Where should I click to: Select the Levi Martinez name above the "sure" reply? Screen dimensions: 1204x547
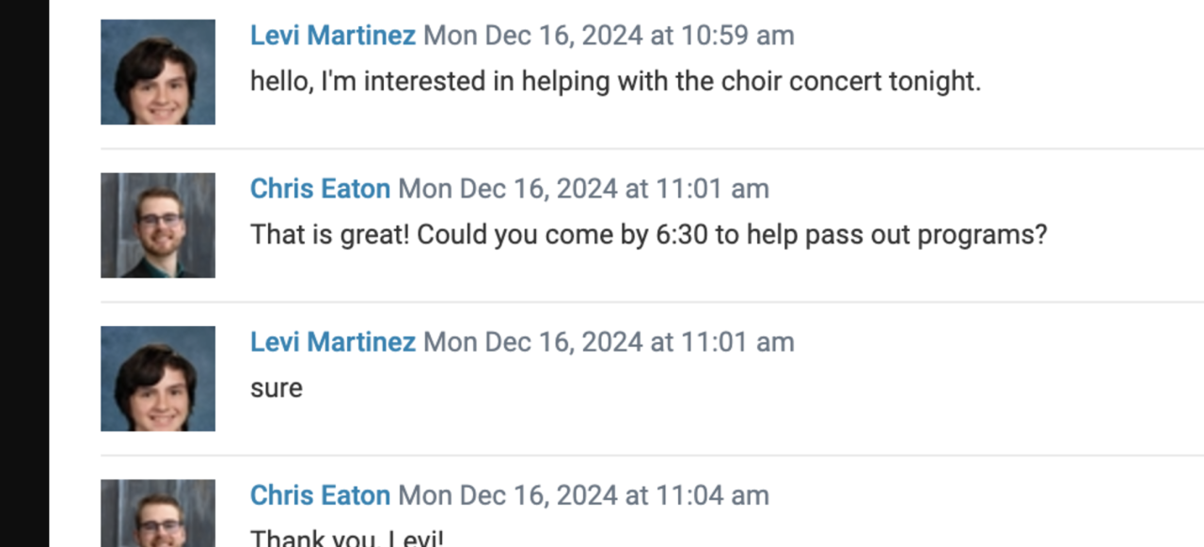pyautogui.click(x=332, y=342)
